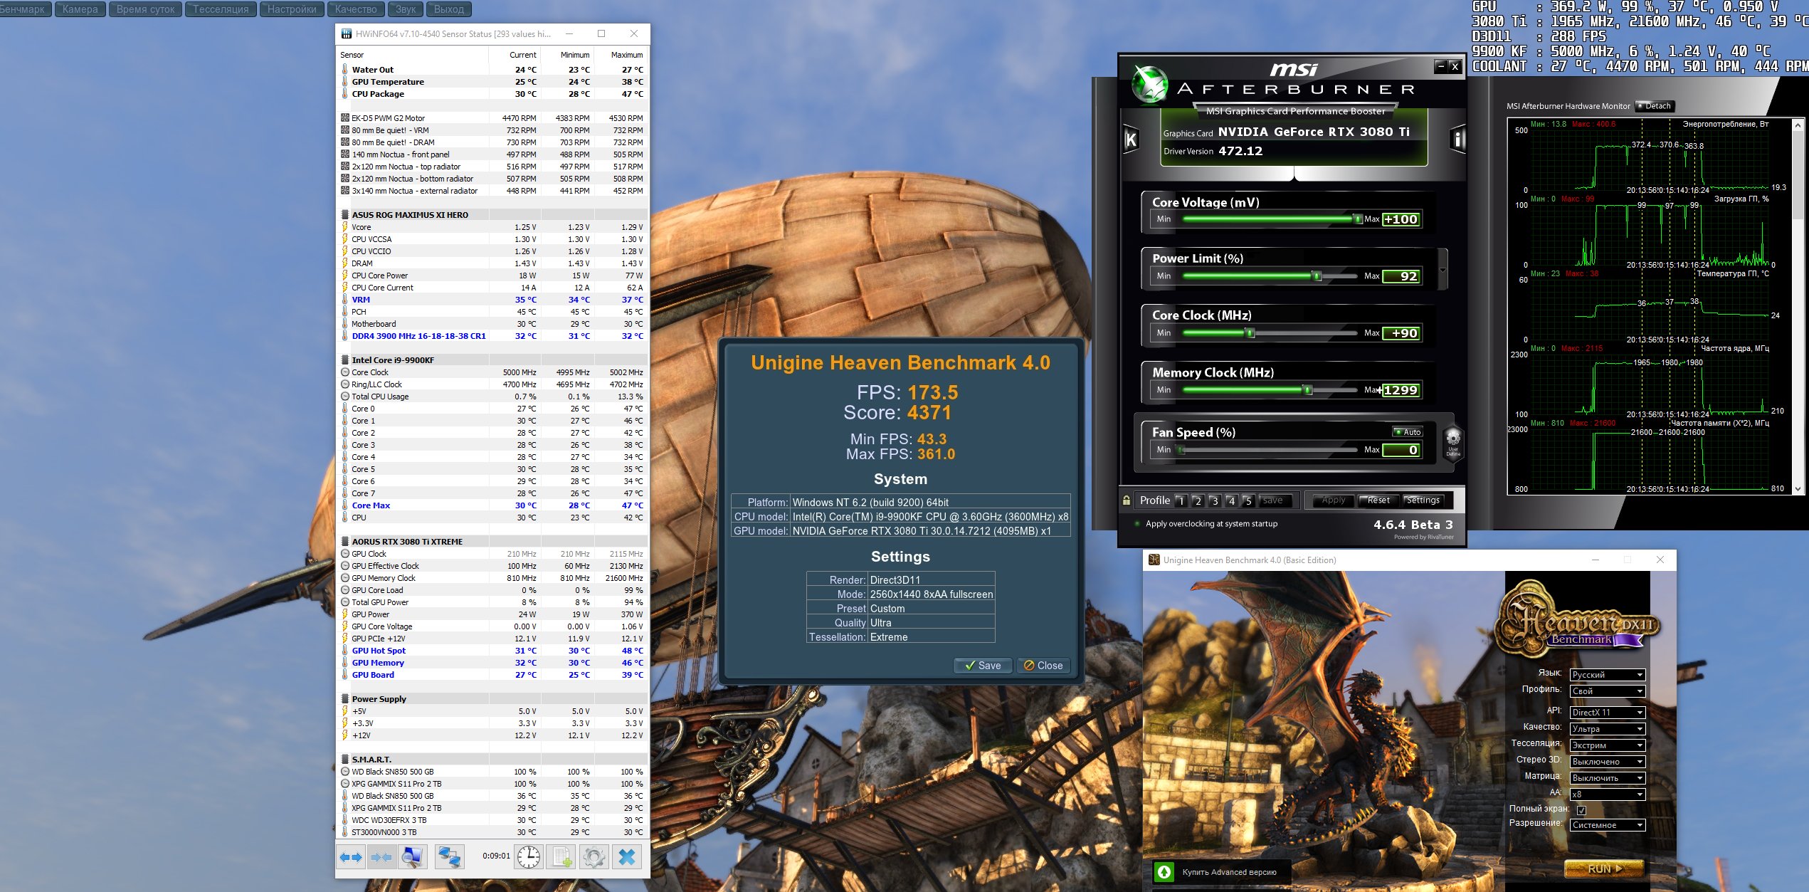Image resolution: width=1809 pixels, height=892 pixels.
Task: Select Afterburner profile slot 5
Action: point(1248,500)
